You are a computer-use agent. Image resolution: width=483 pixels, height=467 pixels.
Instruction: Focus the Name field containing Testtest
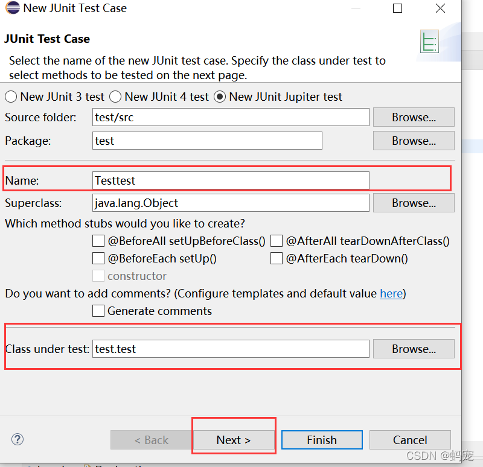231,180
